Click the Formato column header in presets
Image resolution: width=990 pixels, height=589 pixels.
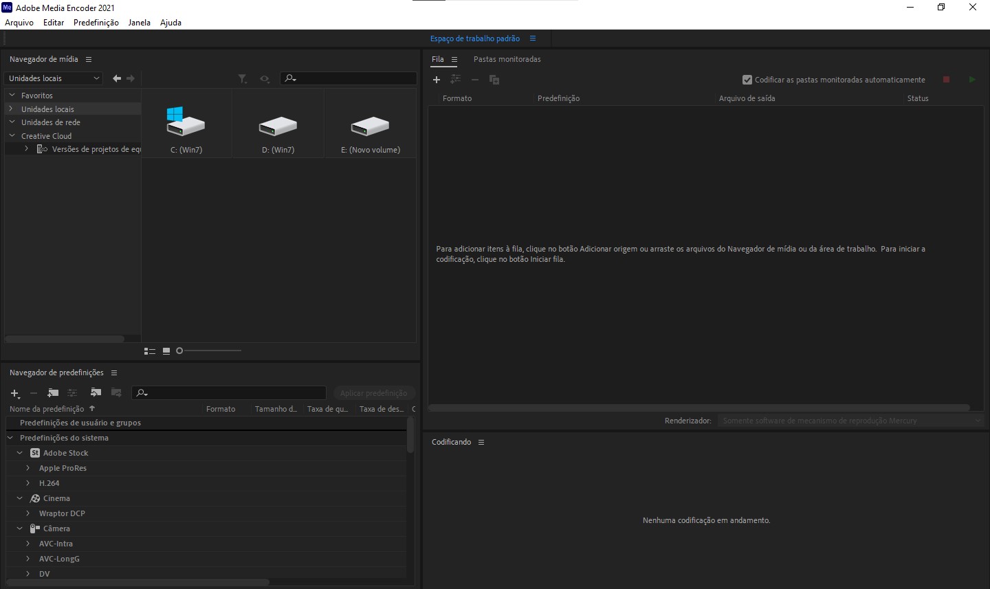pos(221,409)
